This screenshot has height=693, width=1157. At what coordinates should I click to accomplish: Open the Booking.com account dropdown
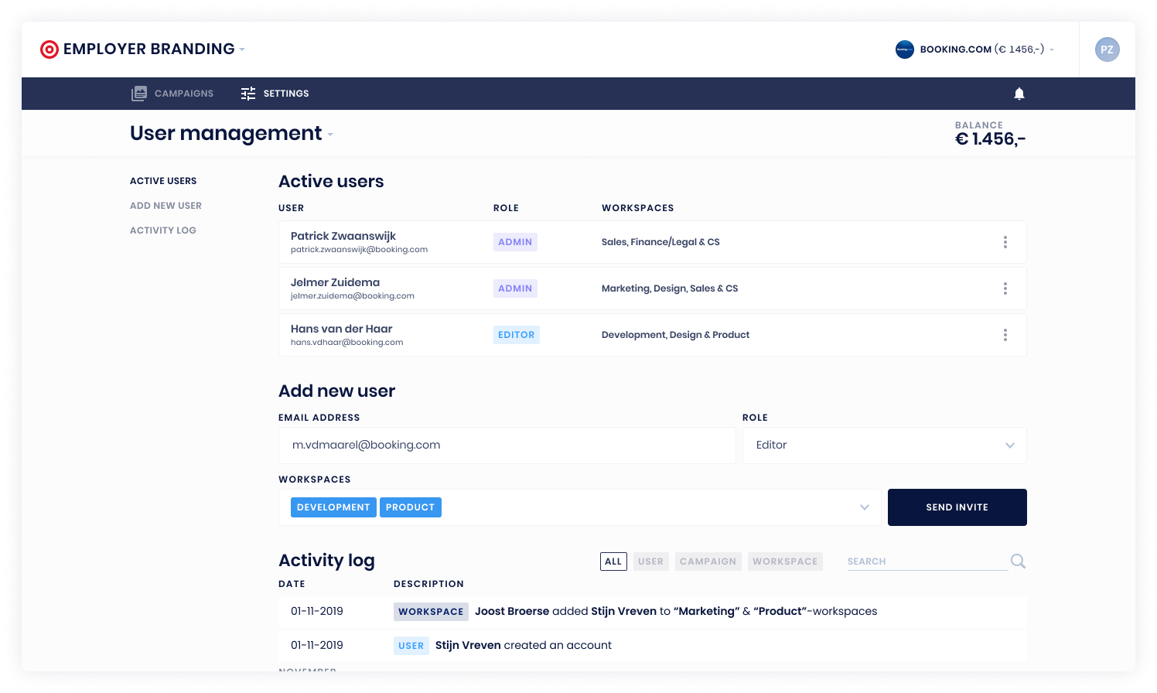click(x=1052, y=49)
